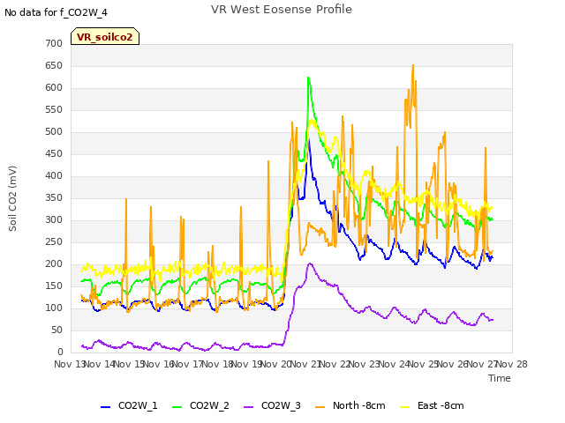Image resolution: width=565 pixels, height=423 pixels.
Task: Click the 100 y-axis tick label
Action: pyautogui.click(x=54, y=308)
